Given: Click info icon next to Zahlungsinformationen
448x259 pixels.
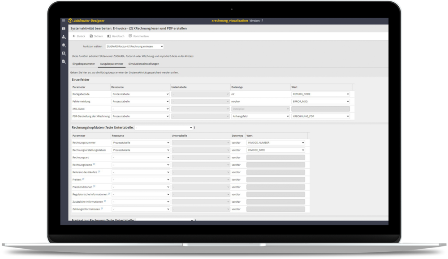Looking at the screenshot, I should tap(102, 209).
